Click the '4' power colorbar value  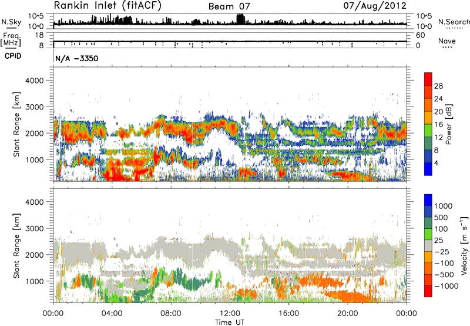tap(437, 164)
